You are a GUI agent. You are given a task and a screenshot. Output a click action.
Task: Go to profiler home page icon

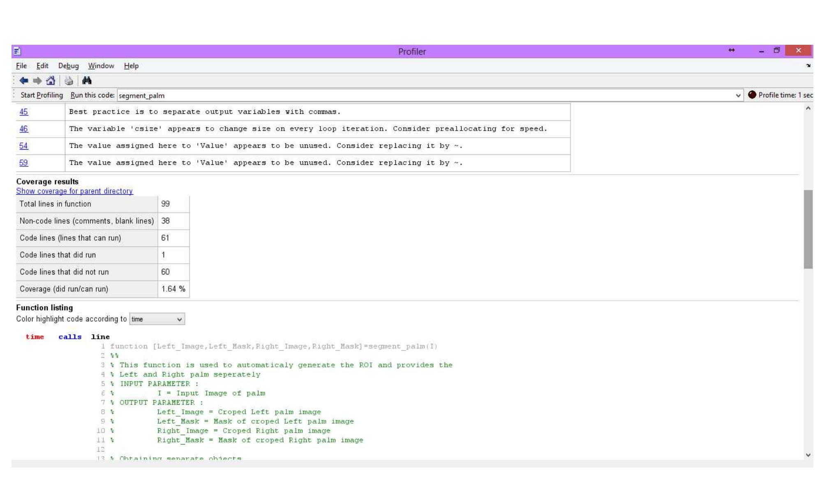coord(51,81)
